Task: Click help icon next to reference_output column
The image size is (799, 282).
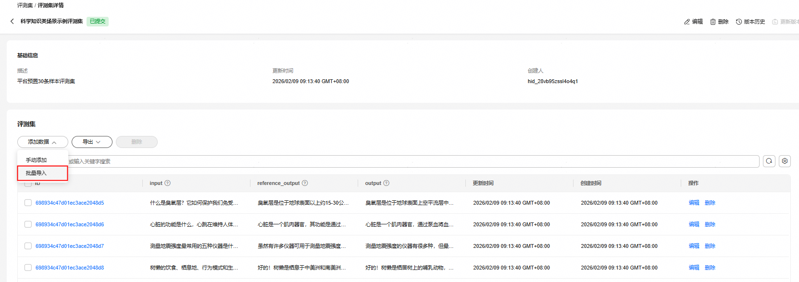Action: [305, 183]
